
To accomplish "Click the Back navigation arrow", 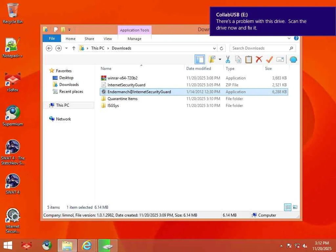I will click(x=49, y=48).
